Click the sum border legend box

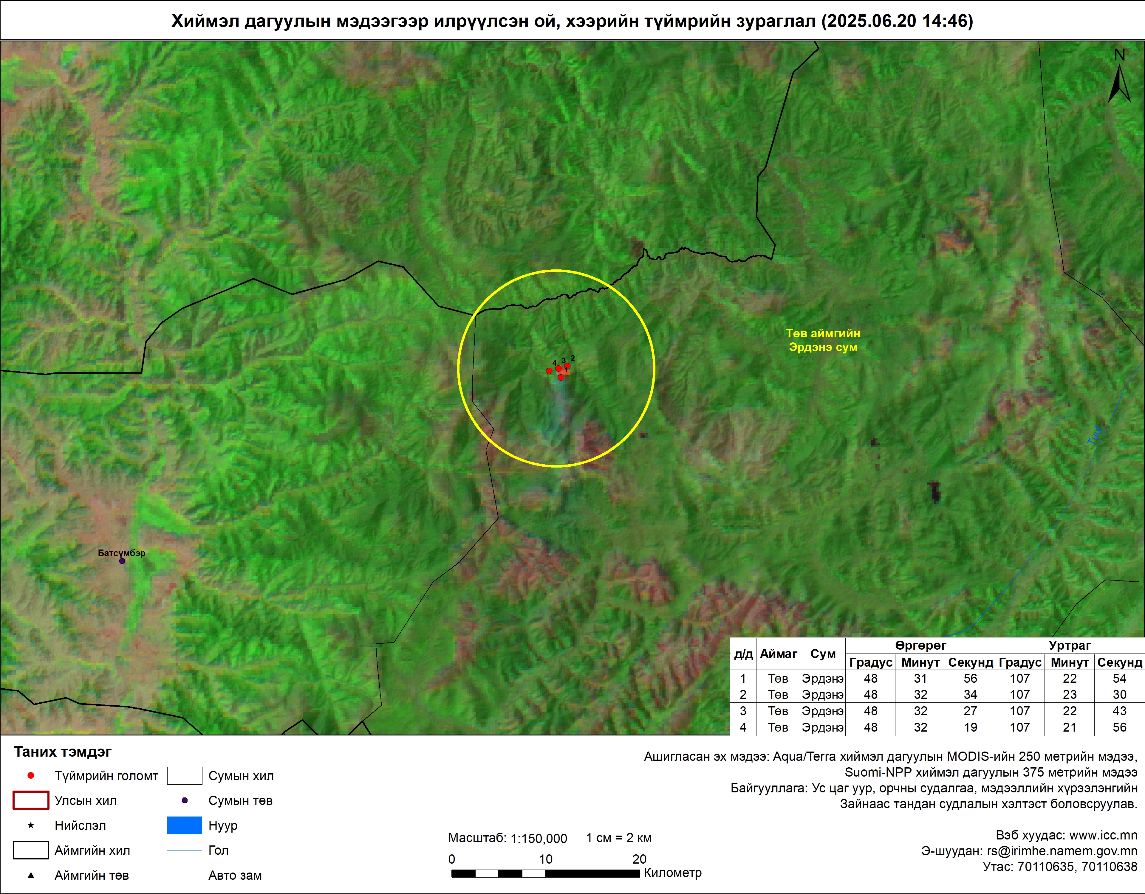tap(185, 776)
